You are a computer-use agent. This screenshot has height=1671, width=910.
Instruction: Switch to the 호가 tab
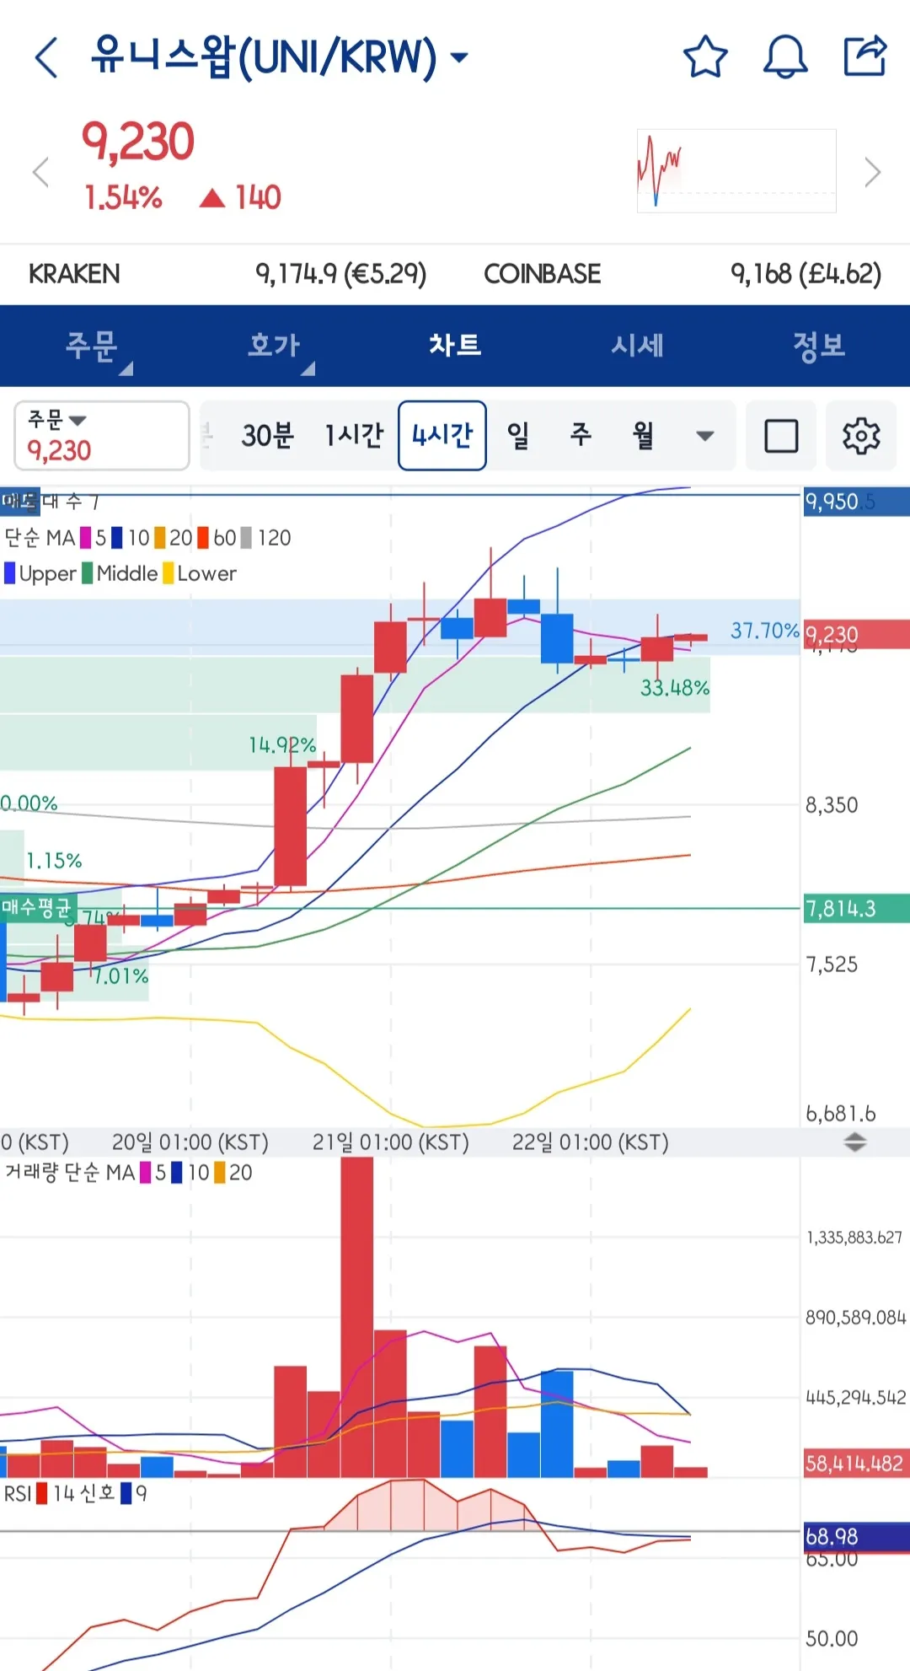pos(274,346)
